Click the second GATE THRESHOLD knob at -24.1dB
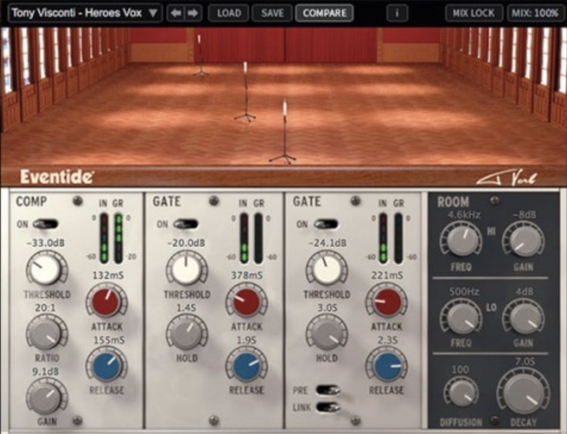Image resolution: width=567 pixels, height=434 pixels. coord(326,269)
